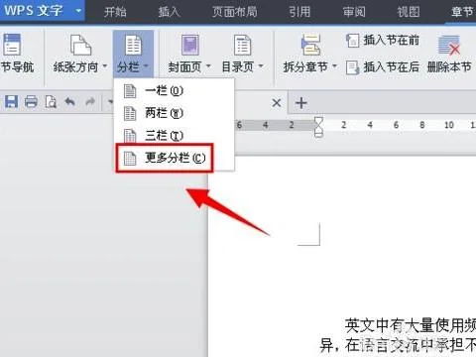The image size is (476, 357).
Task: Expand the 目录页 dropdown arrow
Action: [261, 66]
